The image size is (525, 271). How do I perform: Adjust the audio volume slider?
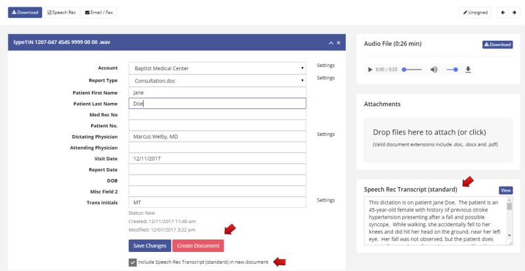click(x=451, y=70)
